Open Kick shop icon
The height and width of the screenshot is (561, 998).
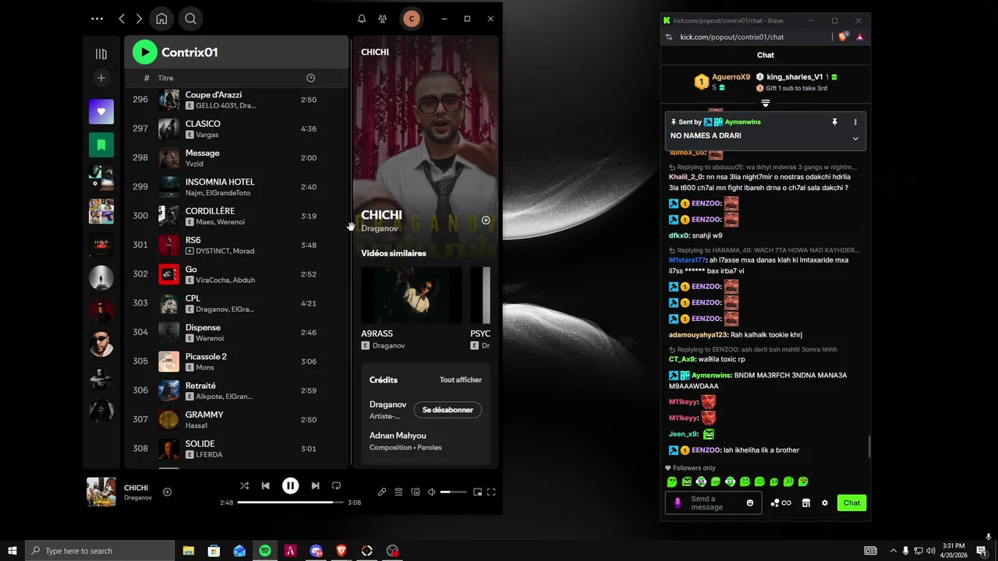click(806, 503)
